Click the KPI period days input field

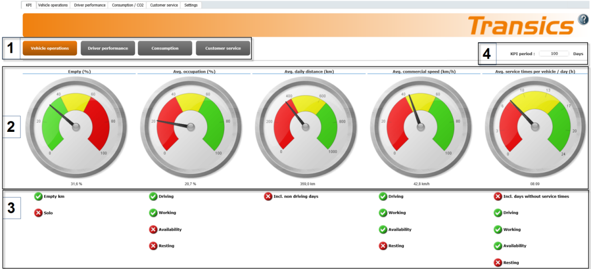(554, 54)
